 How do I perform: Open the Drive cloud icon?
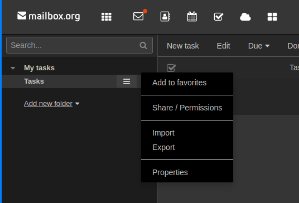pyautogui.click(x=245, y=17)
